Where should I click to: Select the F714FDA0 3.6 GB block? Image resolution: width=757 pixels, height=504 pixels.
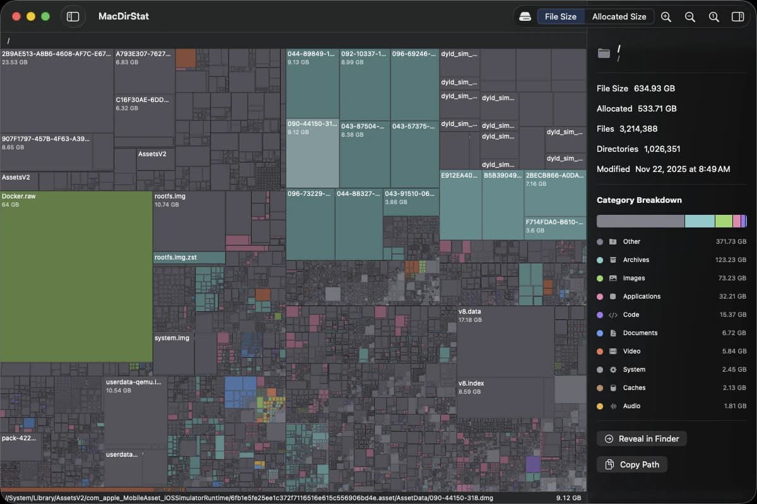555,227
